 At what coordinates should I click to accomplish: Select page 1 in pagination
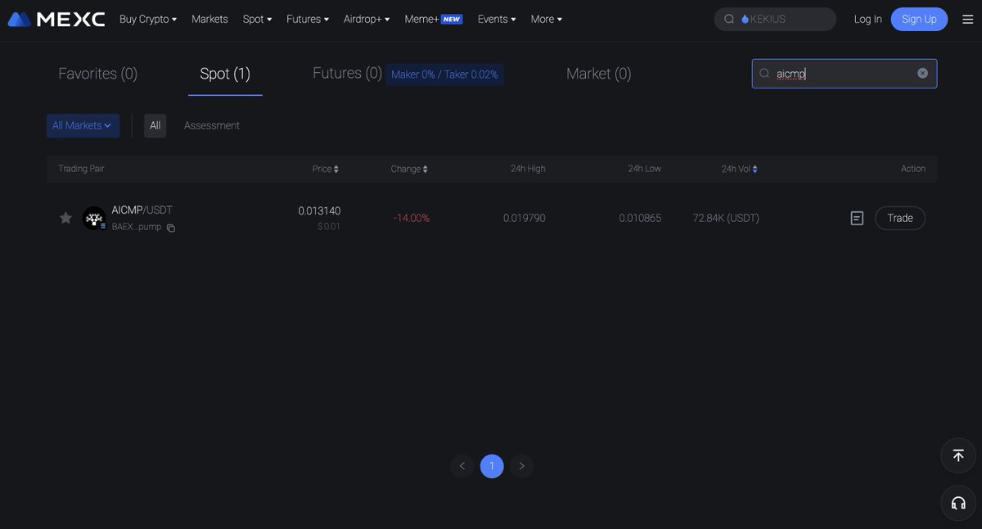(492, 466)
